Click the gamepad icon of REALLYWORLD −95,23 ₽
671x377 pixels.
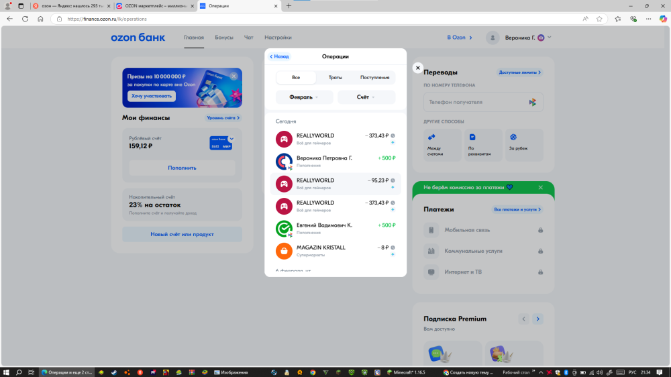(284, 184)
